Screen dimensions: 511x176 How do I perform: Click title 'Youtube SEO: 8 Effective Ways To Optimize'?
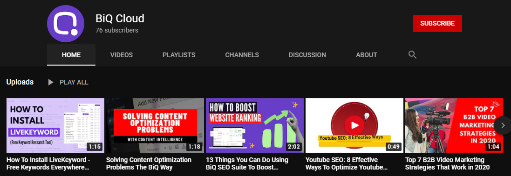[347, 163]
